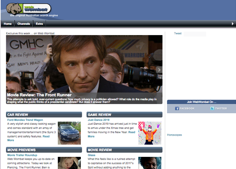Click the Movie Previews thumbnail image
The height and width of the screenshot is (169, 236).
point(69,163)
